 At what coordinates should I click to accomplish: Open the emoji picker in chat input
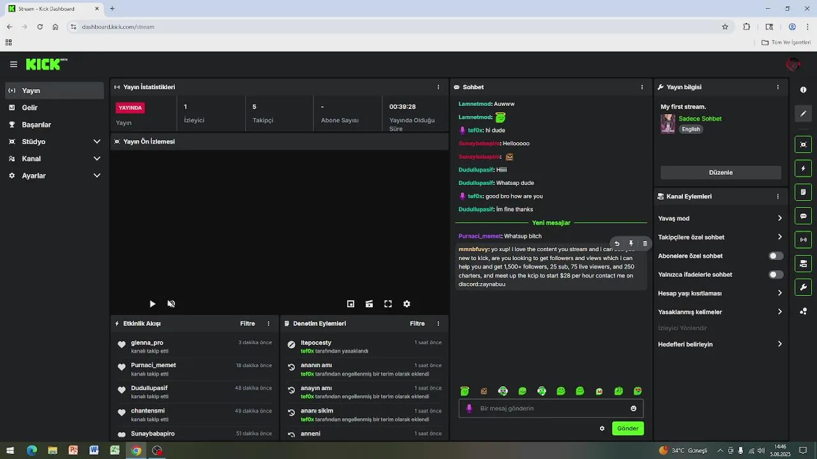(633, 409)
